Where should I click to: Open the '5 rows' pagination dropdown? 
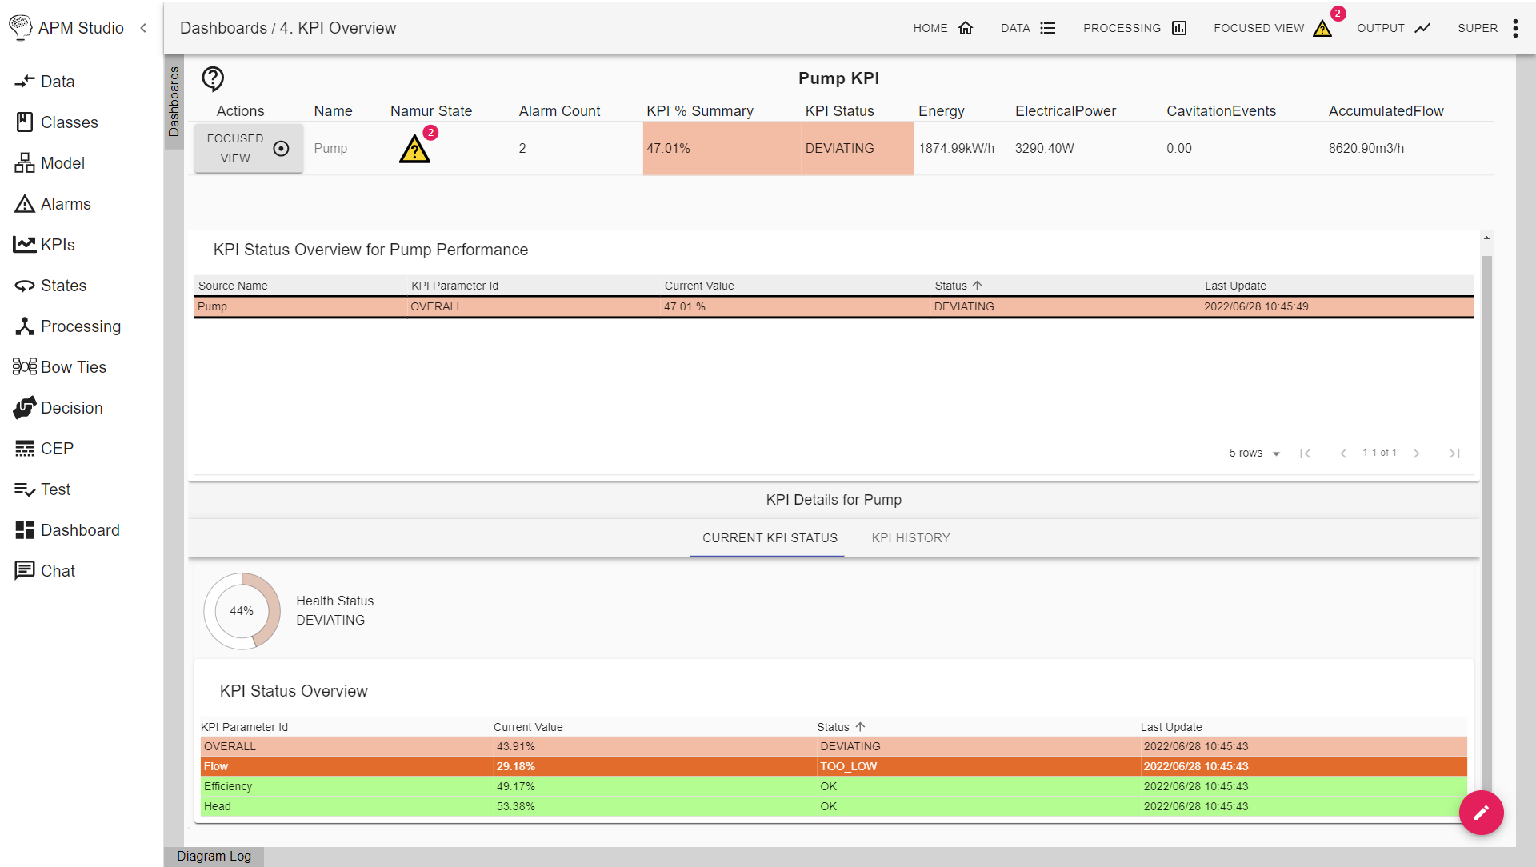pyautogui.click(x=1253, y=453)
